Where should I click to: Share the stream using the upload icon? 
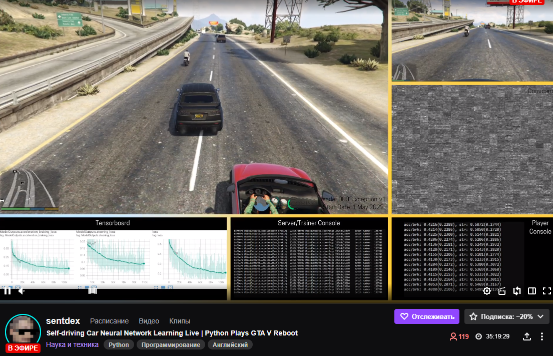click(x=527, y=336)
